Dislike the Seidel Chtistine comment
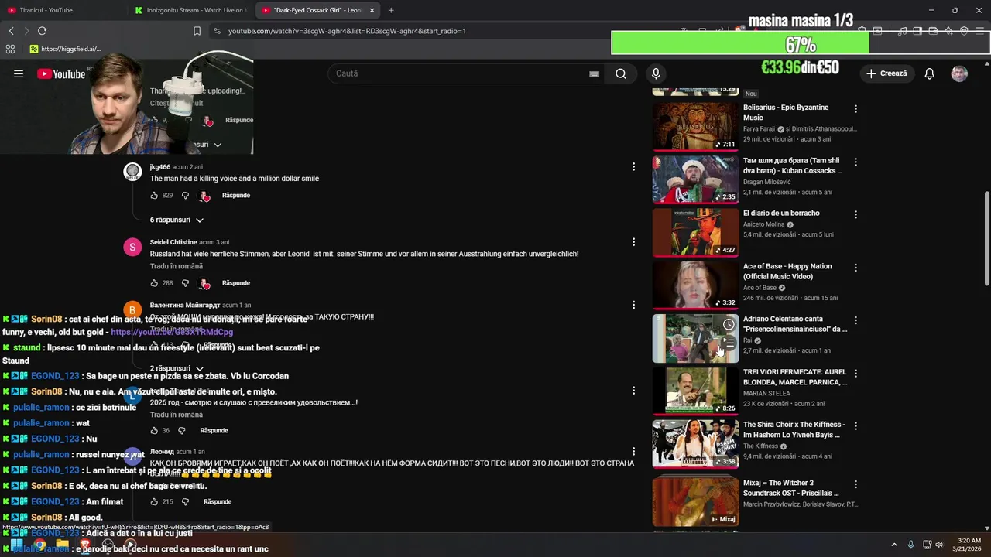 185,283
